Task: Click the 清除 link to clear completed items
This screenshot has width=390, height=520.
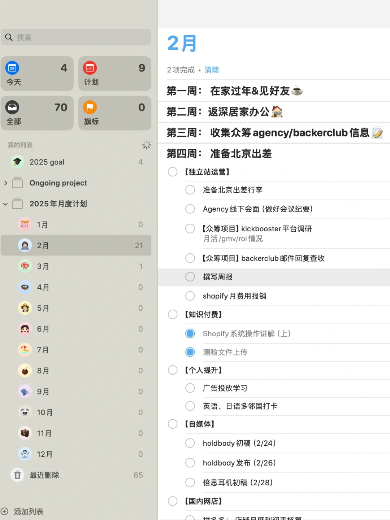Action: [212, 70]
